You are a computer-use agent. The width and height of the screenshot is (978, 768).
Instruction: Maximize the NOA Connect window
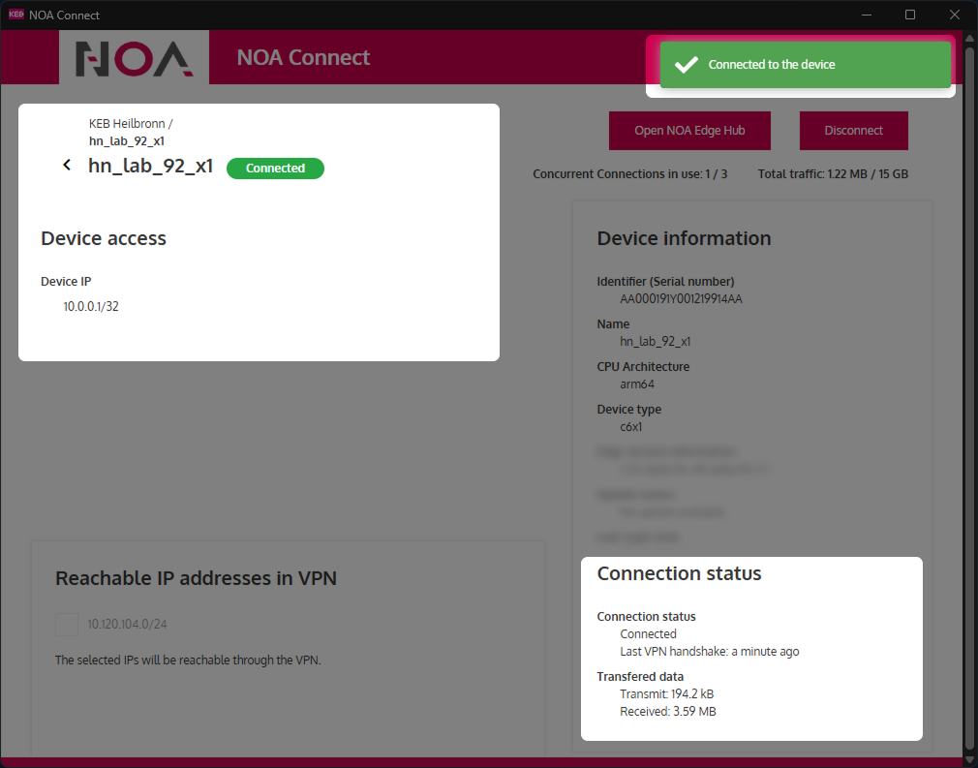coord(910,15)
